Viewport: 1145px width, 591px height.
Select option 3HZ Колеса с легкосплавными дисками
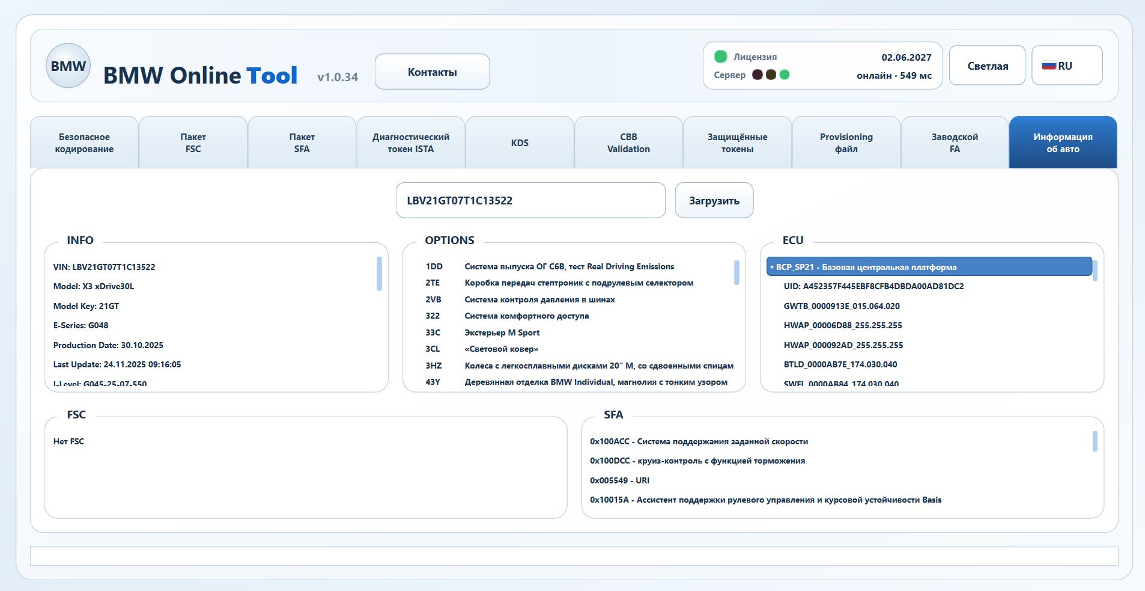click(579, 366)
